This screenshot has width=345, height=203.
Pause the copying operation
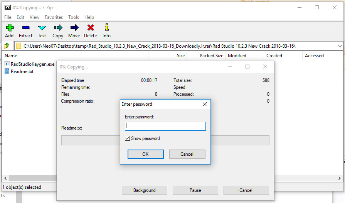coord(195,190)
